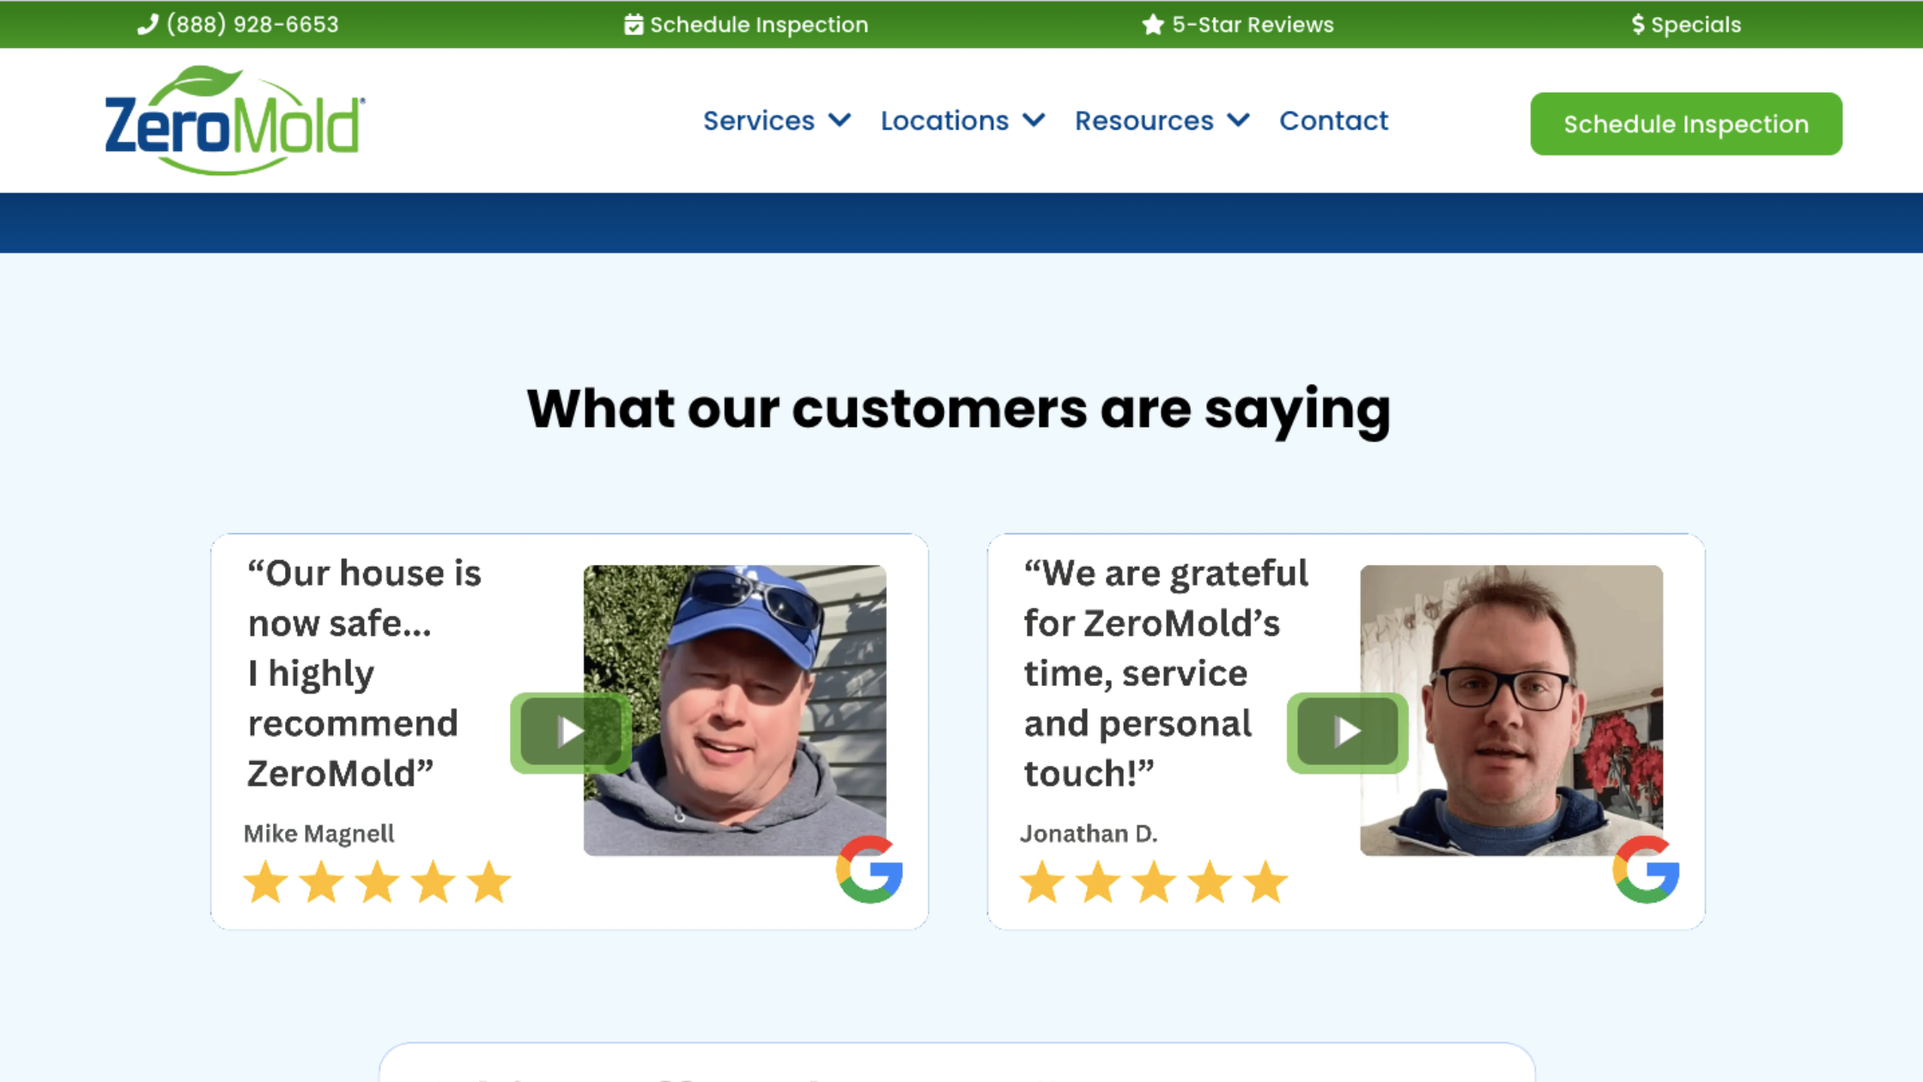Open the 5-Star Reviews link
The height and width of the screenshot is (1082, 1923).
tap(1253, 25)
